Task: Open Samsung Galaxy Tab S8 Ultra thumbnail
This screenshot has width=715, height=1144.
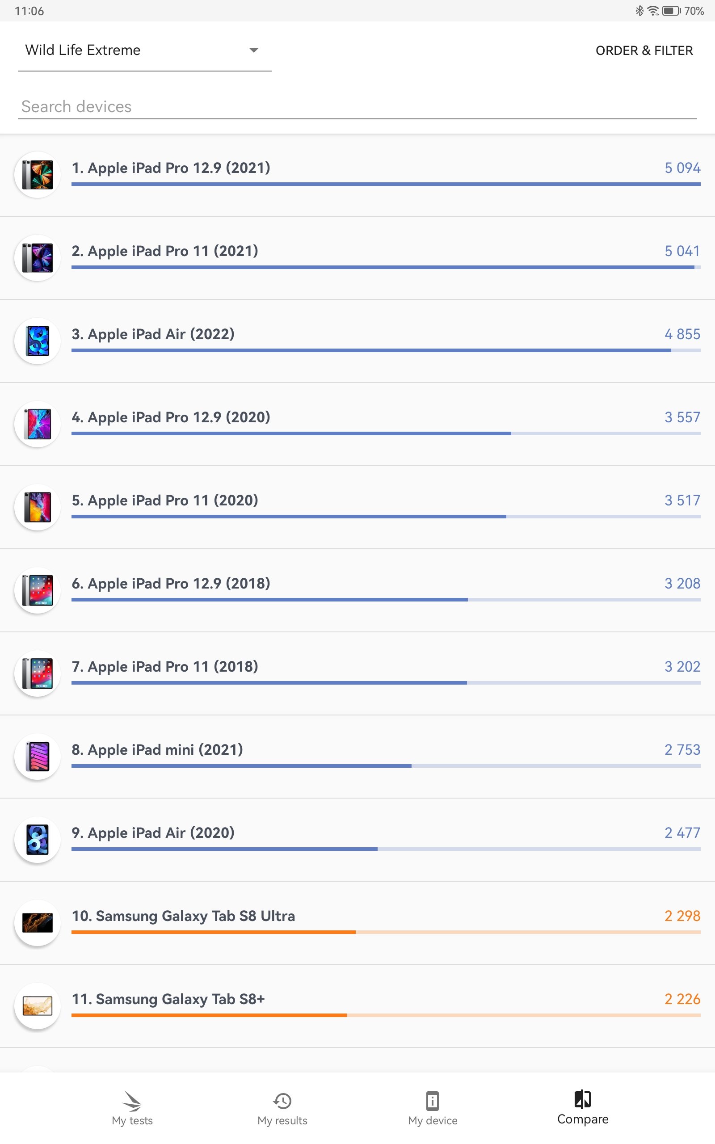Action: (38, 923)
